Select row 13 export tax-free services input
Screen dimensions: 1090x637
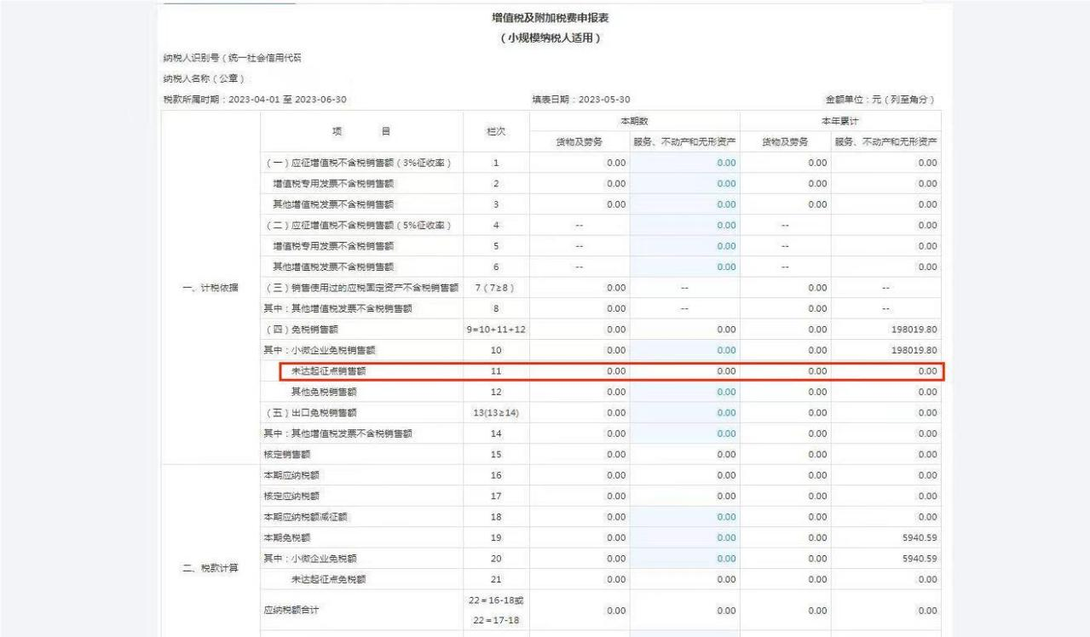(x=684, y=413)
